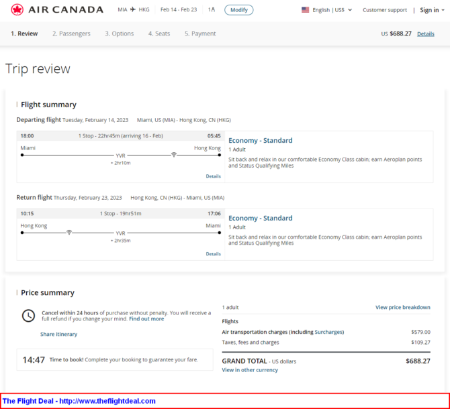Image resolution: width=450 pixels, height=409 pixels.
Task: Click 'Tuesday, February 14, 2023' date
Action: [x=95, y=120]
